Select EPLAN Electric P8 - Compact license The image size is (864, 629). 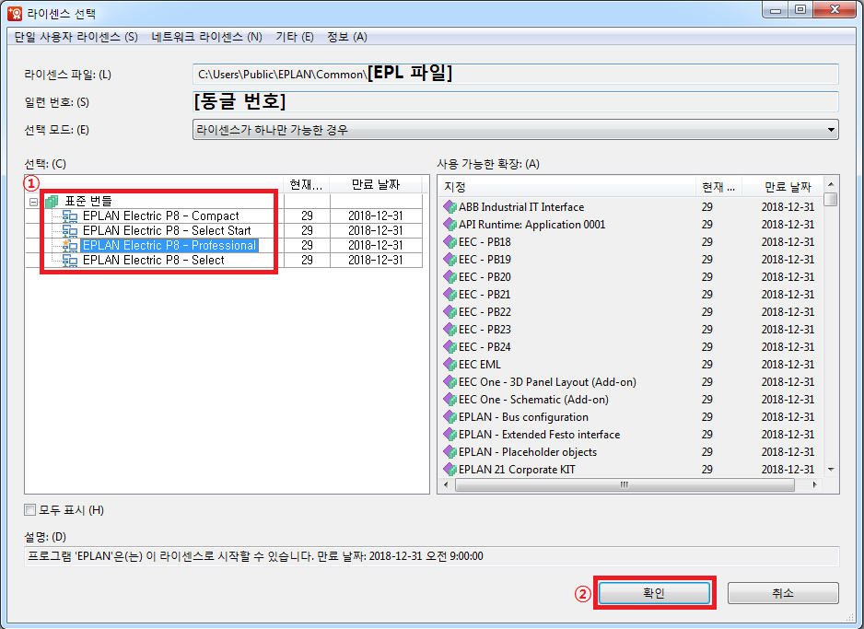click(160, 215)
